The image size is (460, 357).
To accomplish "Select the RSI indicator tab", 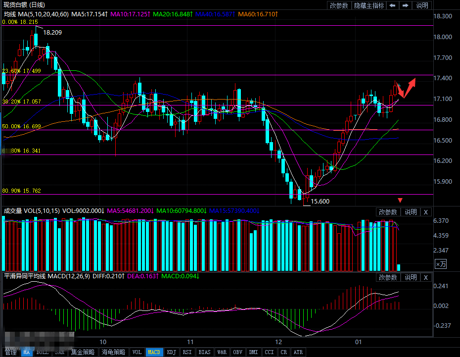I will pyautogui.click(x=187, y=353).
